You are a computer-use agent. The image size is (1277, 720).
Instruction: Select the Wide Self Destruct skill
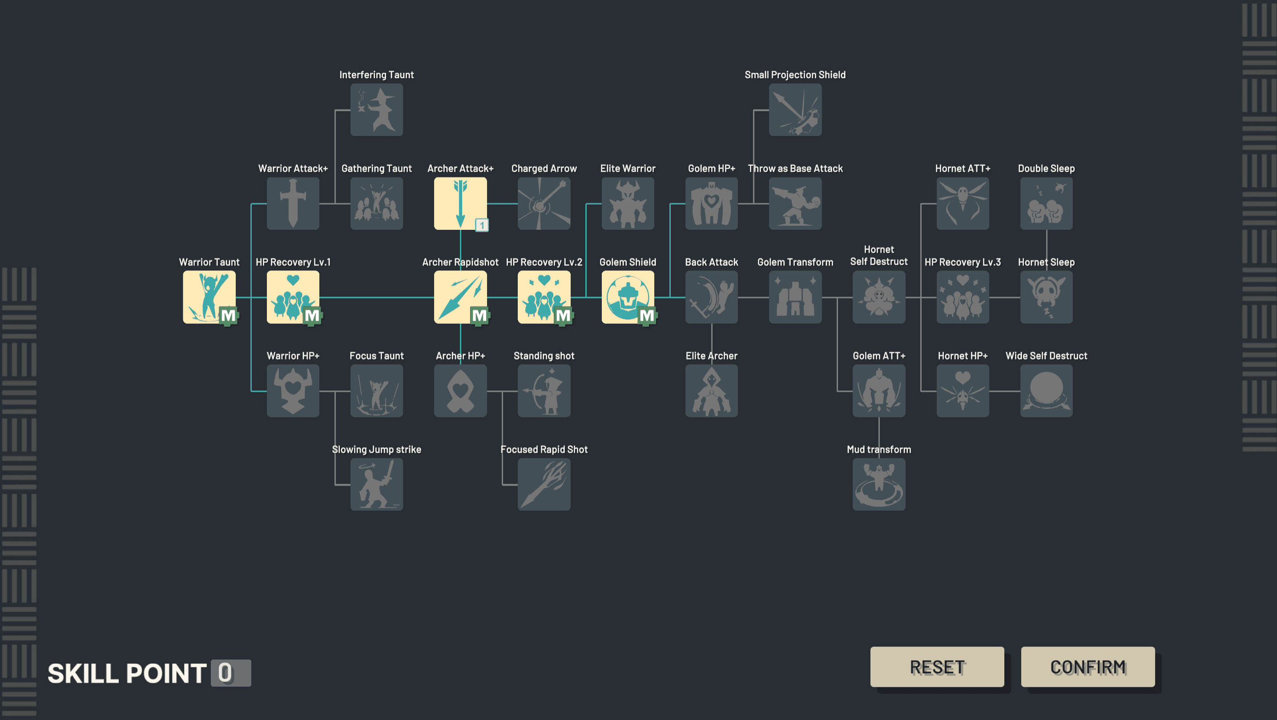(1046, 391)
